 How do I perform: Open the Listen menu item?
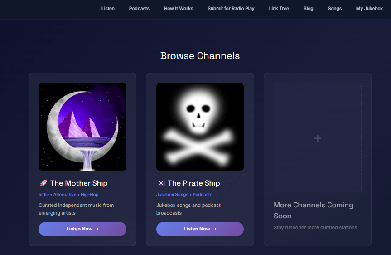(x=108, y=9)
